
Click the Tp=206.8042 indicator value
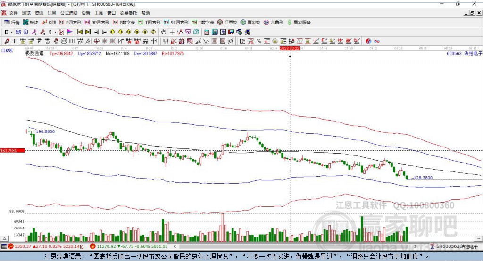61,54
